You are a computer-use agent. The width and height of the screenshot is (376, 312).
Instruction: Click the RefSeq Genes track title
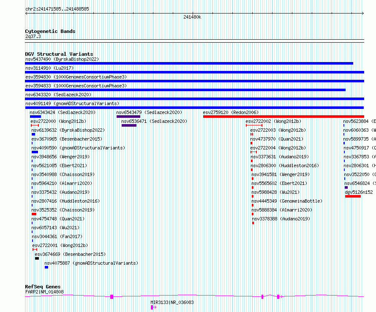(43, 287)
